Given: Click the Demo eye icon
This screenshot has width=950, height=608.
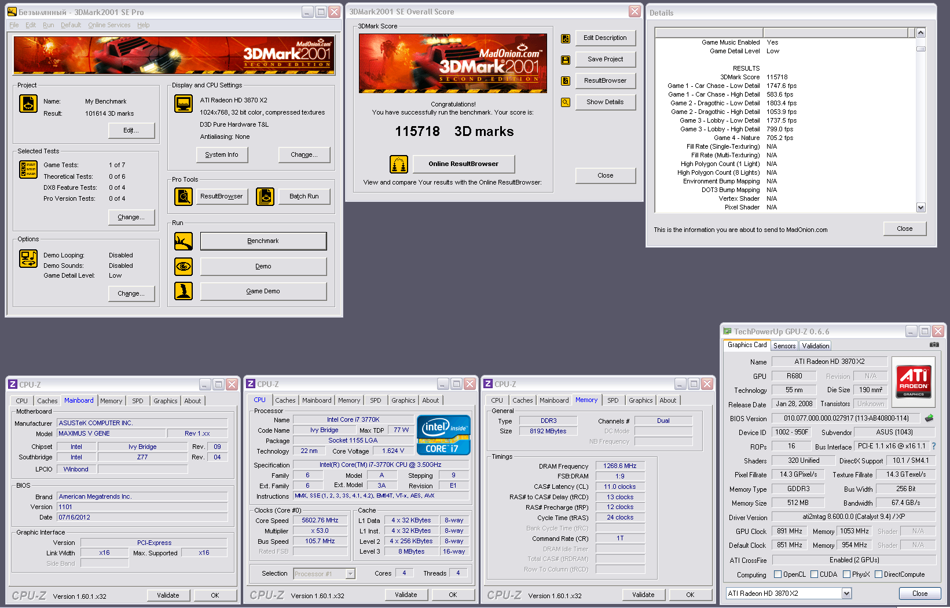Looking at the screenshot, I should point(184,267).
